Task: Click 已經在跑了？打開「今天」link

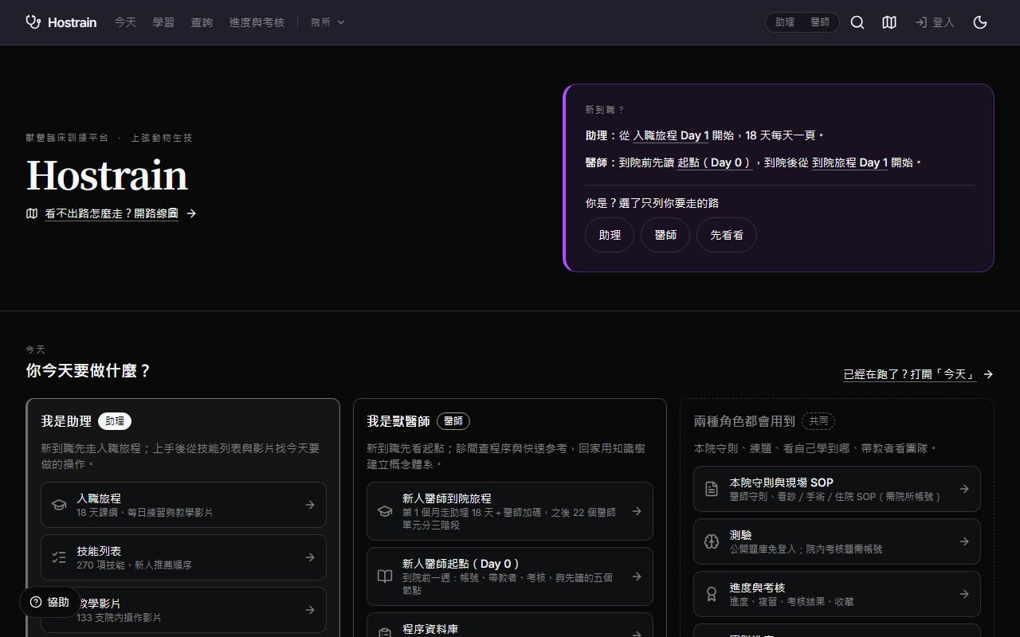Action: pos(918,374)
